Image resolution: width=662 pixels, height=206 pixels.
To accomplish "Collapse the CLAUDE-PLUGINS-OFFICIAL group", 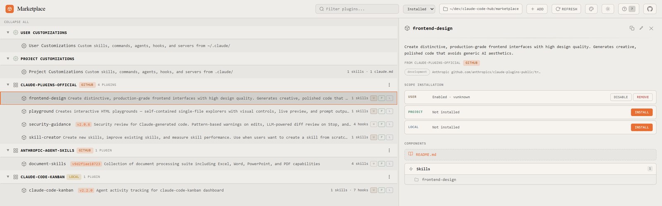I will click(x=8, y=85).
